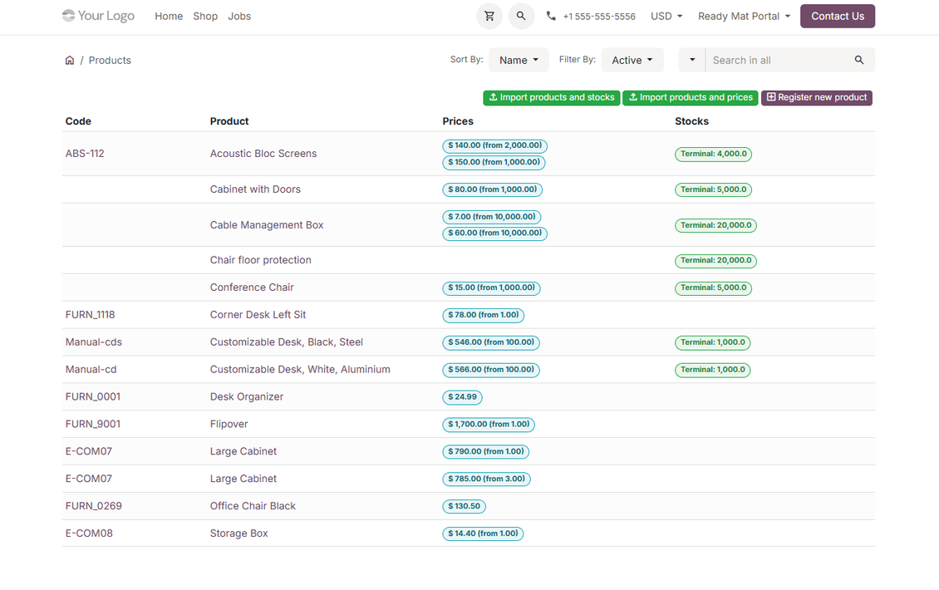Select Office Chair Black product

pos(253,506)
